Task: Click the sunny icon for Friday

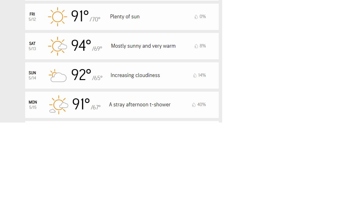Action: [x=57, y=17]
